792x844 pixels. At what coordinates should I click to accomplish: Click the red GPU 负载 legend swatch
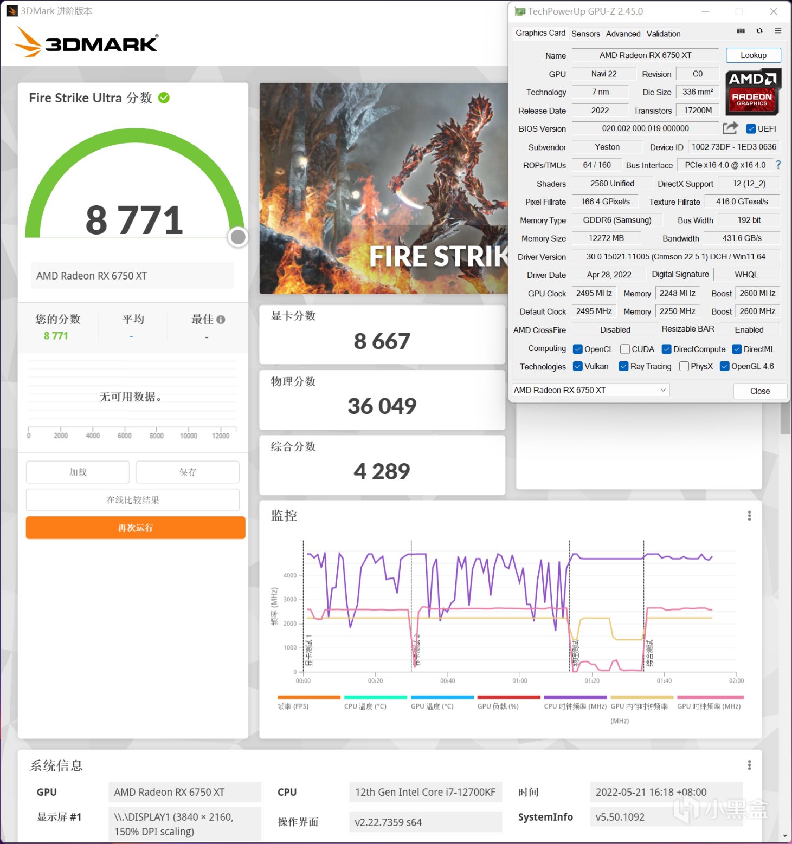[x=509, y=697]
